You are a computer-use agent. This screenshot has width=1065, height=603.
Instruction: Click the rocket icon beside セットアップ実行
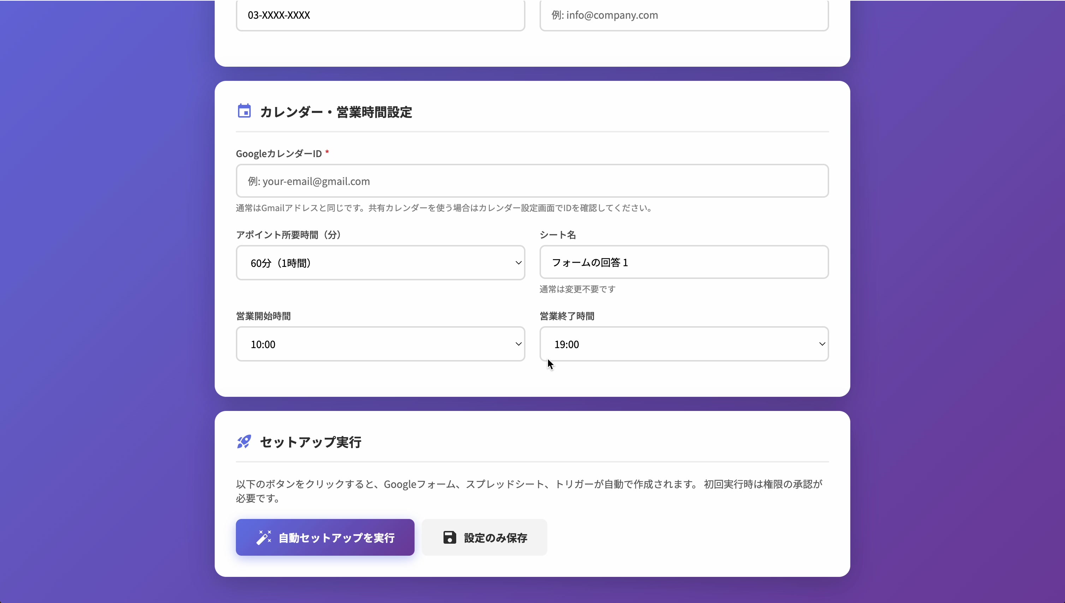point(244,441)
